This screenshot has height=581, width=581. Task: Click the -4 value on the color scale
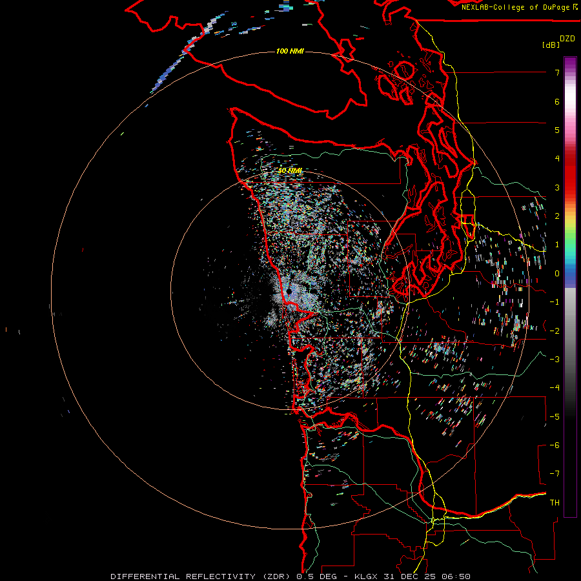coord(555,388)
